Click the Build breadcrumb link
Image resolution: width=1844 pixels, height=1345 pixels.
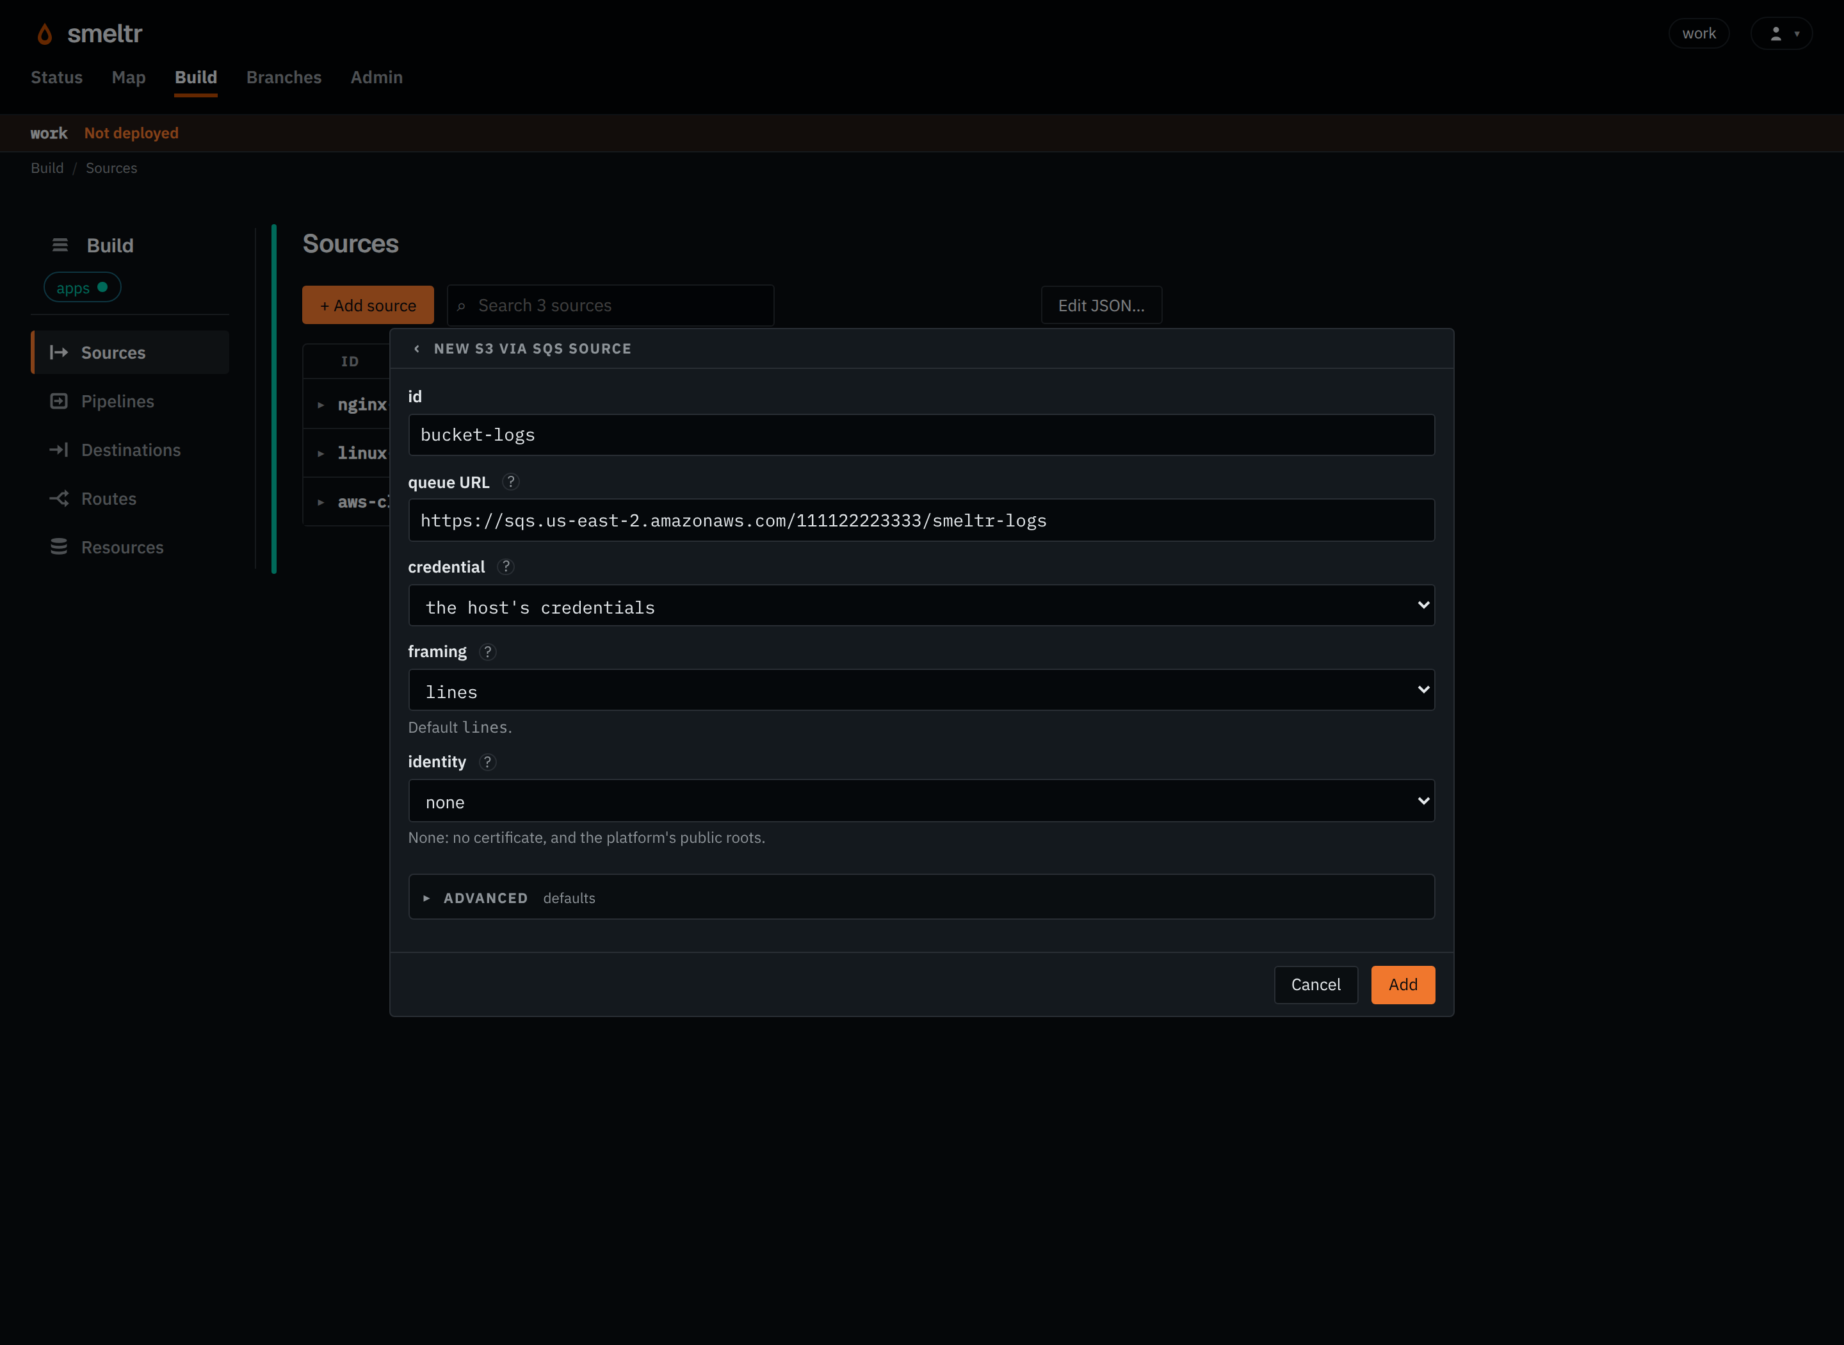(x=47, y=168)
